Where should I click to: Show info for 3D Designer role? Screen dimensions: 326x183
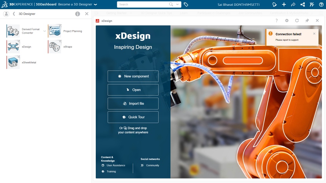(77, 14)
